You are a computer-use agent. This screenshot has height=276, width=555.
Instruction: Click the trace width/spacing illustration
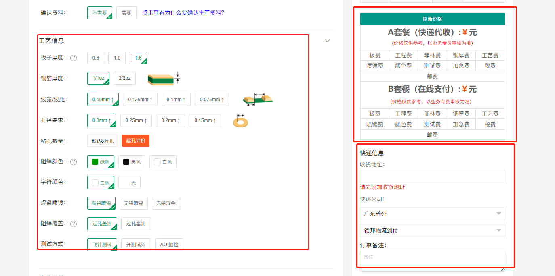pos(258,100)
